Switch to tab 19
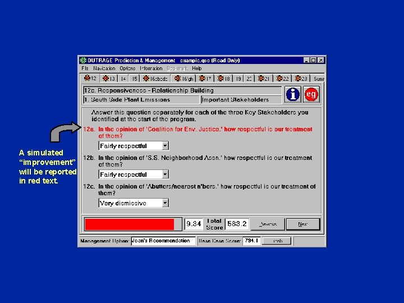 pyautogui.click(x=238, y=79)
